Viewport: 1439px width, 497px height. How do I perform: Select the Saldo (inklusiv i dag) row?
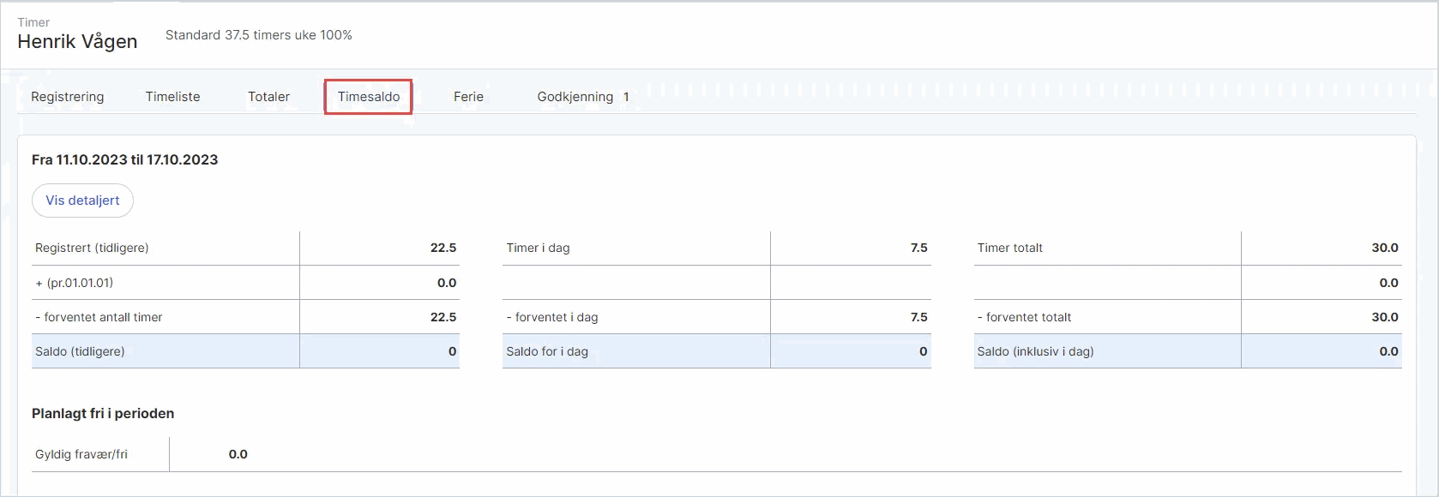point(1188,351)
